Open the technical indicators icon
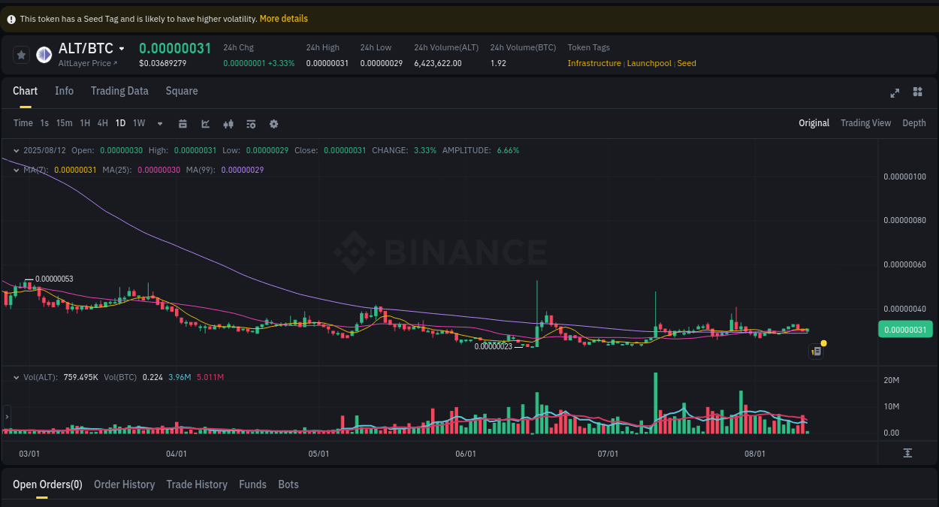939x507 pixels. pos(251,123)
